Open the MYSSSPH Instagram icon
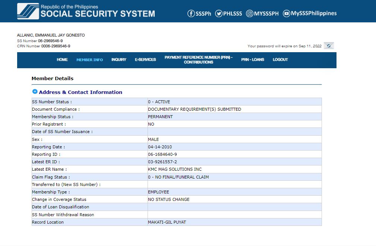Screen dimensions: 376x246 point(250,14)
